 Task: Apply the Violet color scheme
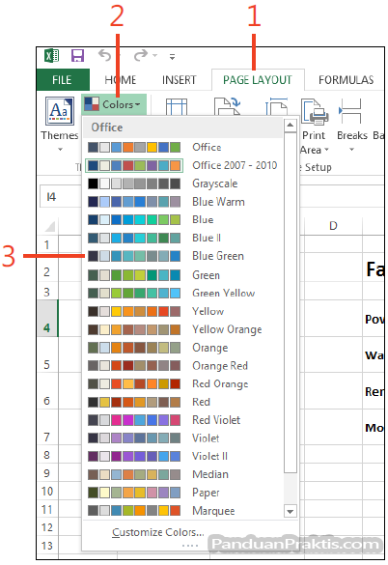pos(182,438)
